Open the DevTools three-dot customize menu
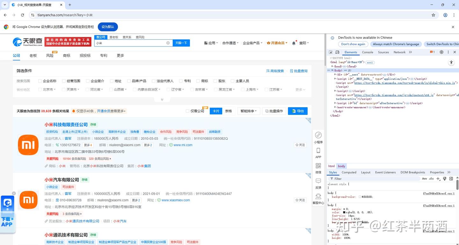Image resolution: width=459 pixels, height=245 pixels. pos(448,52)
